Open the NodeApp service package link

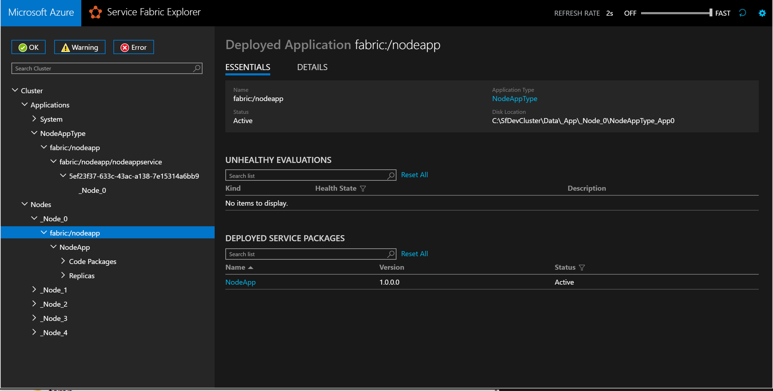(241, 282)
